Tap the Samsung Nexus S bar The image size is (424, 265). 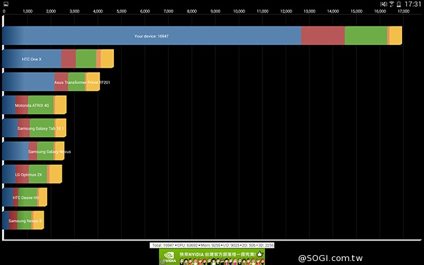click(23, 220)
